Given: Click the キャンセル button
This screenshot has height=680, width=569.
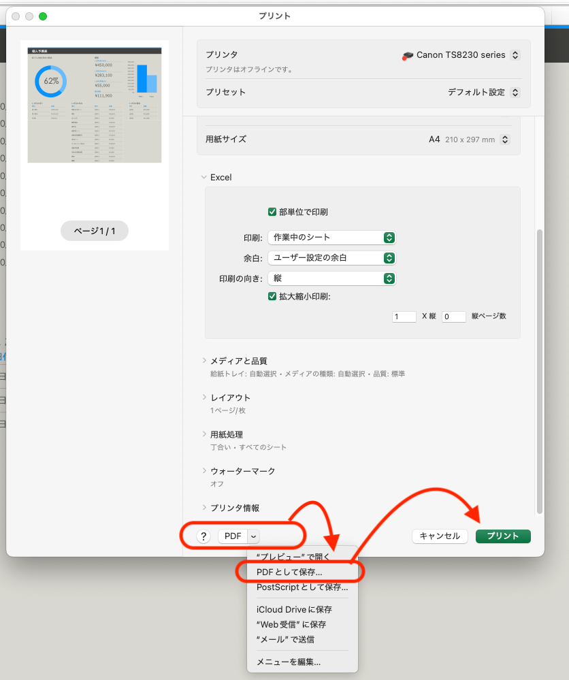Looking at the screenshot, I should coord(440,536).
